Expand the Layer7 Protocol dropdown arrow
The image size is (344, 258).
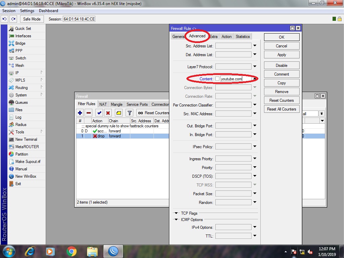point(255,67)
